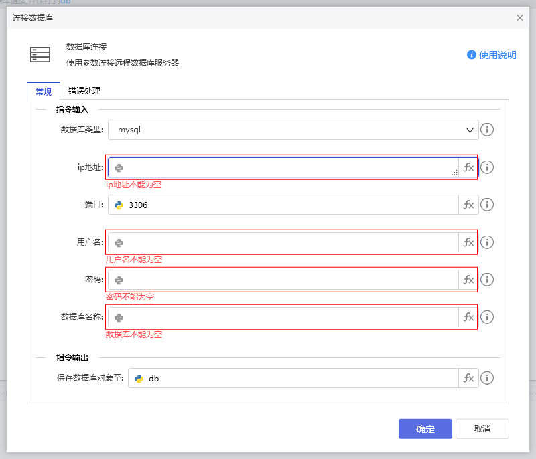Click the fx button for 密码 field

coord(468,280)
